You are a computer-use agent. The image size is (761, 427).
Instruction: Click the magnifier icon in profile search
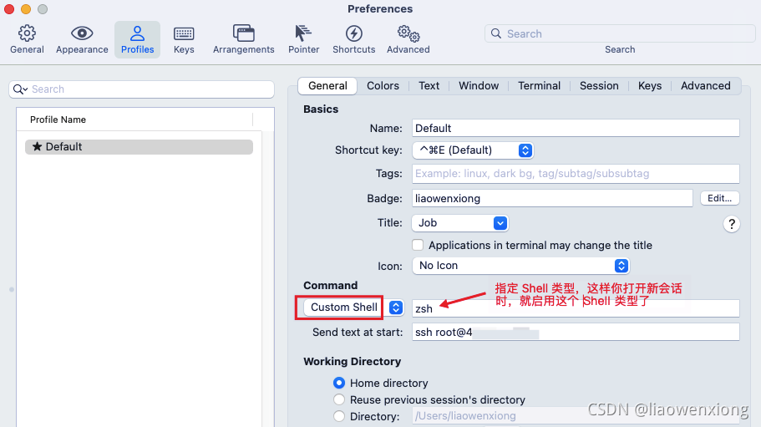(x=20, y=89)
